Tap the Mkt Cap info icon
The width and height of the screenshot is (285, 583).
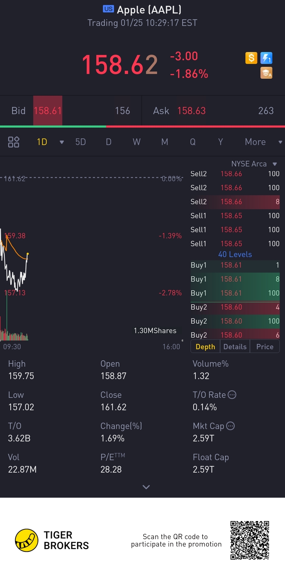[x=231, y=426]
